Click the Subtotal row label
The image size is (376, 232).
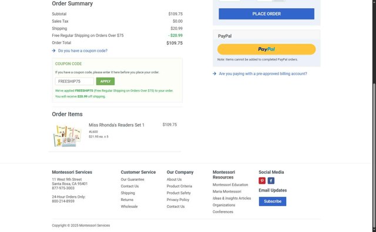pyautogui.click(x=59, y=14)
